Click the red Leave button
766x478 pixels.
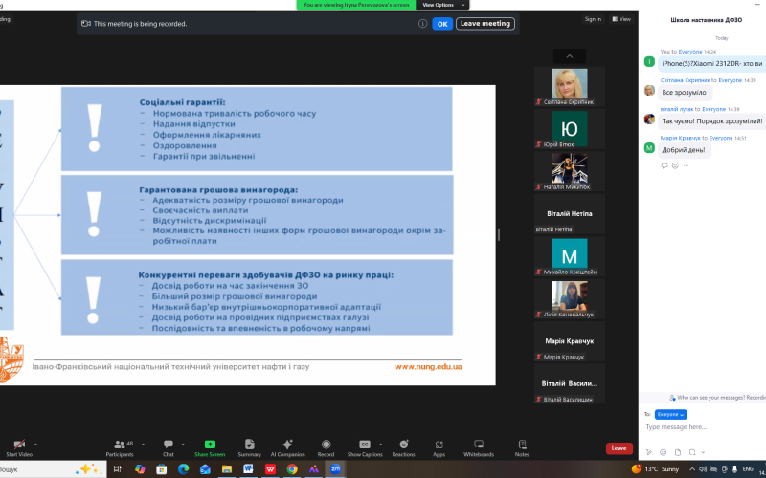pyautogui.click(x=619, y=448)
